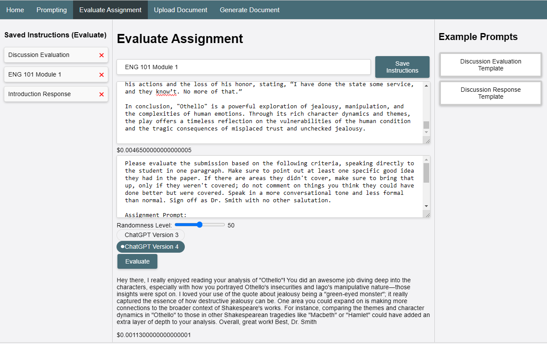The width and height of the screenshot is (547, 344).
Task: Go to the Upload Document tab
Action: (x=180, y=10)
